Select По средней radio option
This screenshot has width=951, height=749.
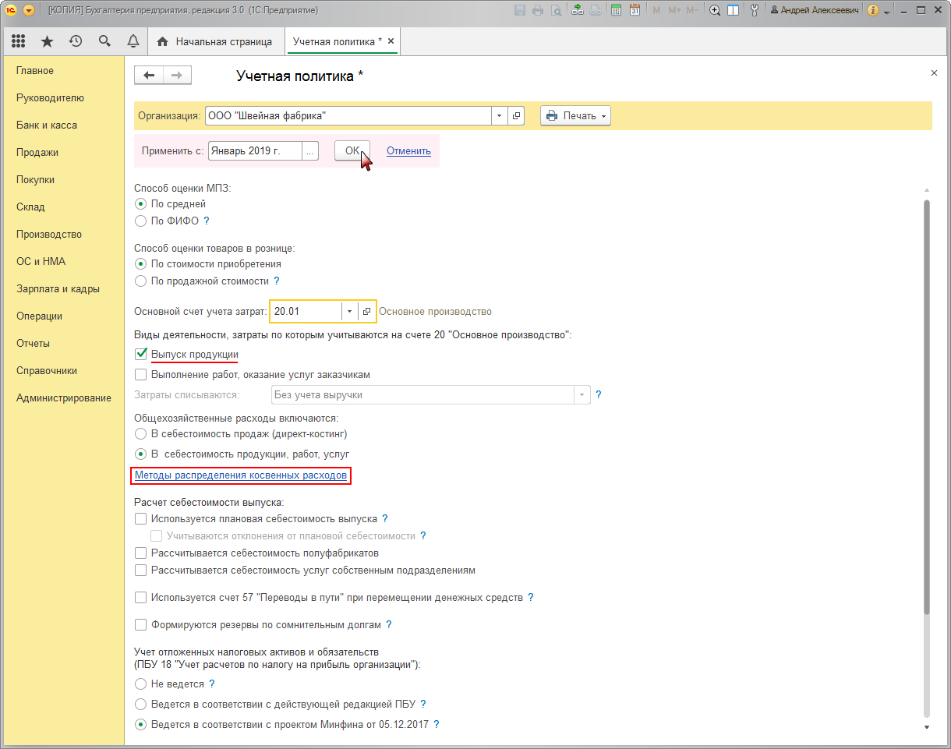[x=141, y=203]
